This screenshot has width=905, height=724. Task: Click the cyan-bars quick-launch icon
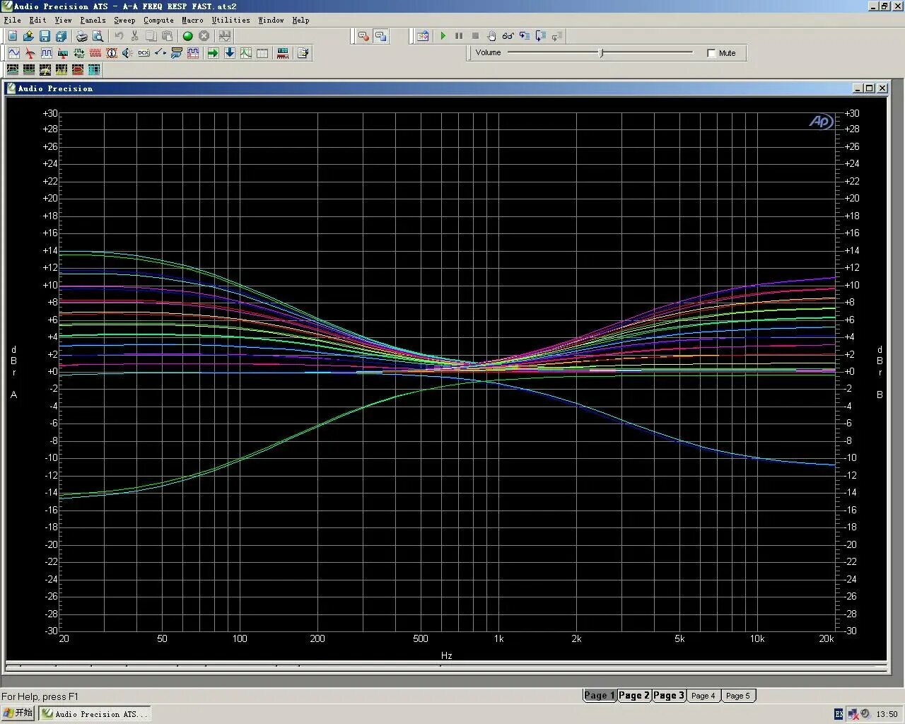[x=93, y=69]
